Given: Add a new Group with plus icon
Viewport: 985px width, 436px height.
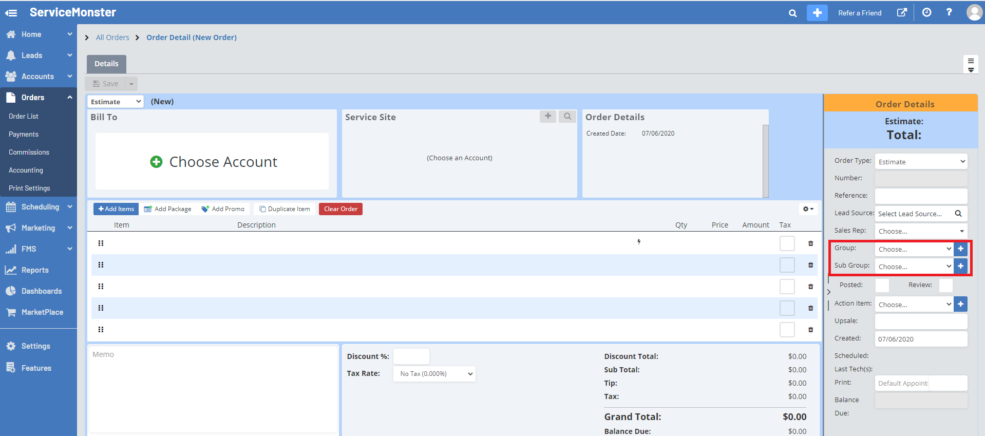Looking at the screenshot, I should (960, 249).
